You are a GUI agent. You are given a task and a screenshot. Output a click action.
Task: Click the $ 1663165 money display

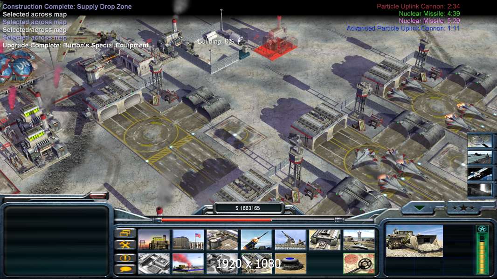click(x=248, y=208)
